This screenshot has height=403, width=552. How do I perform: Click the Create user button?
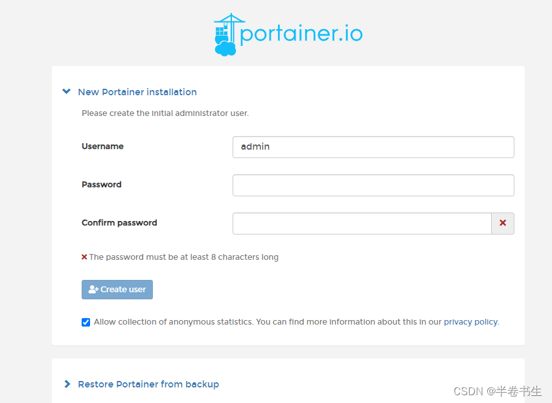click(117, 290)
